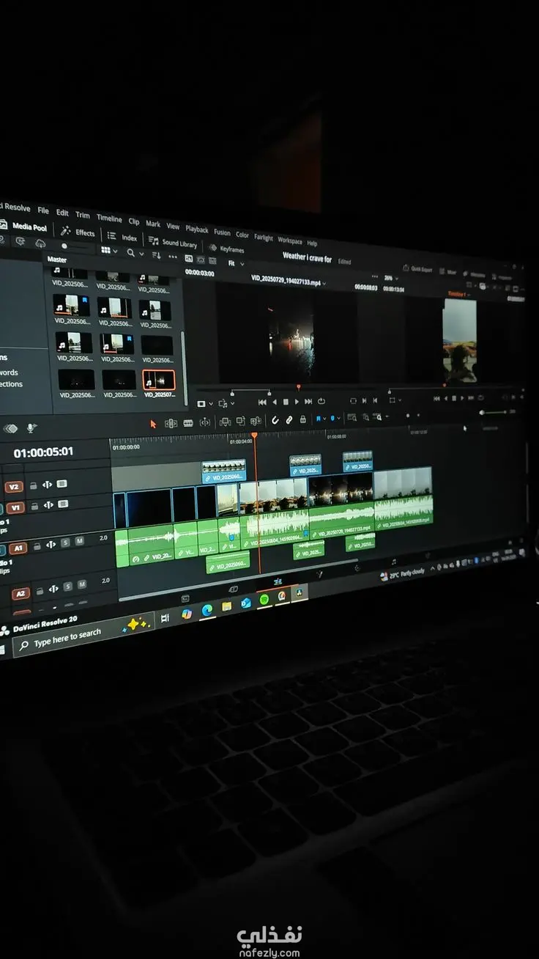The width and height of the screenshot is (539, 959).
Task: Click the Insert clip tool
Action: coord(225,422)
